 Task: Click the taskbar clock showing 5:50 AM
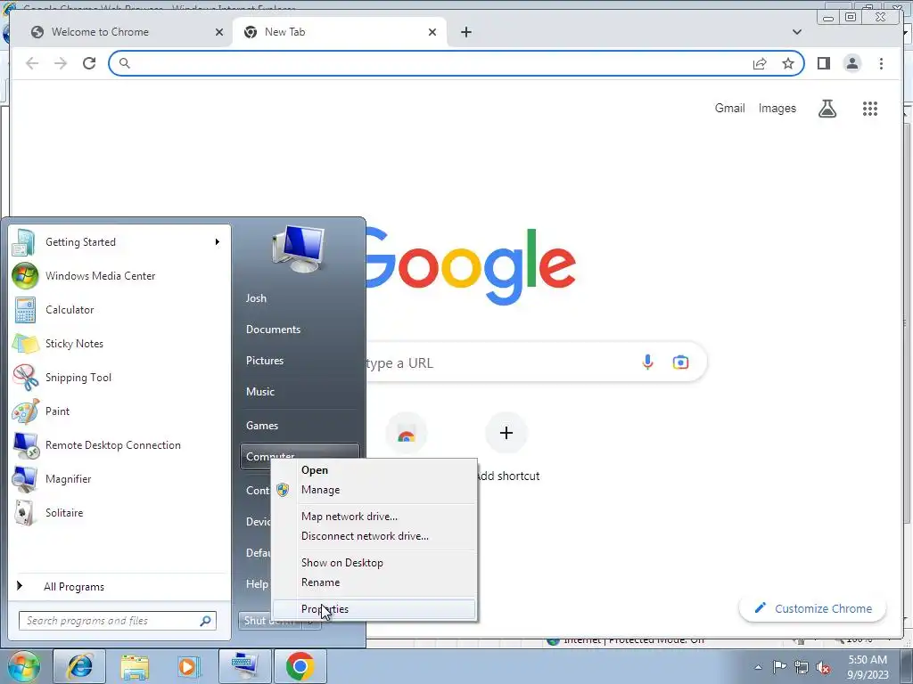[868, 667]
